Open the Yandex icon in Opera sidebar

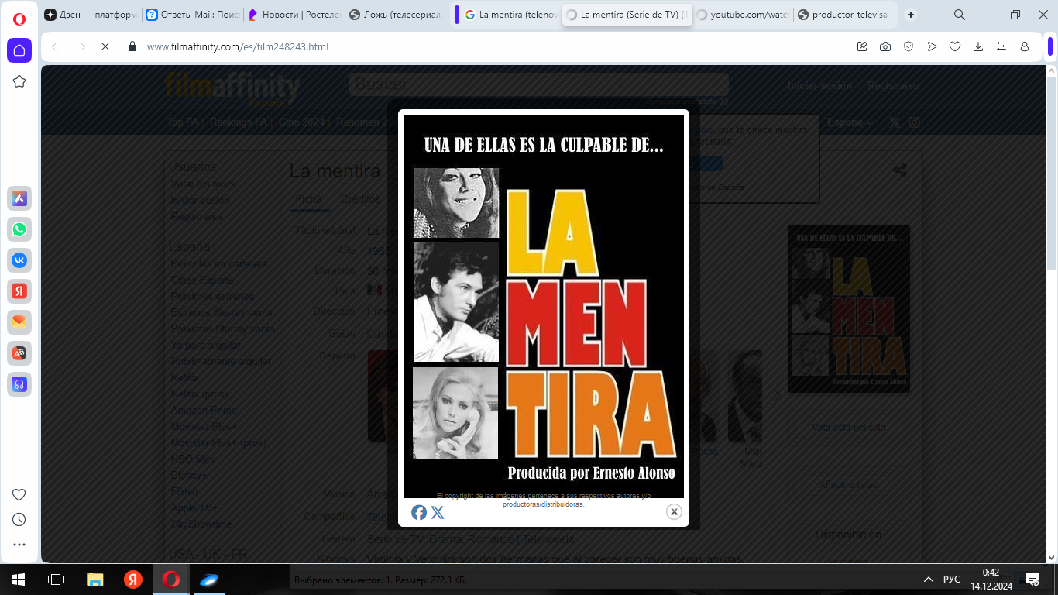(x=19, y=291)
